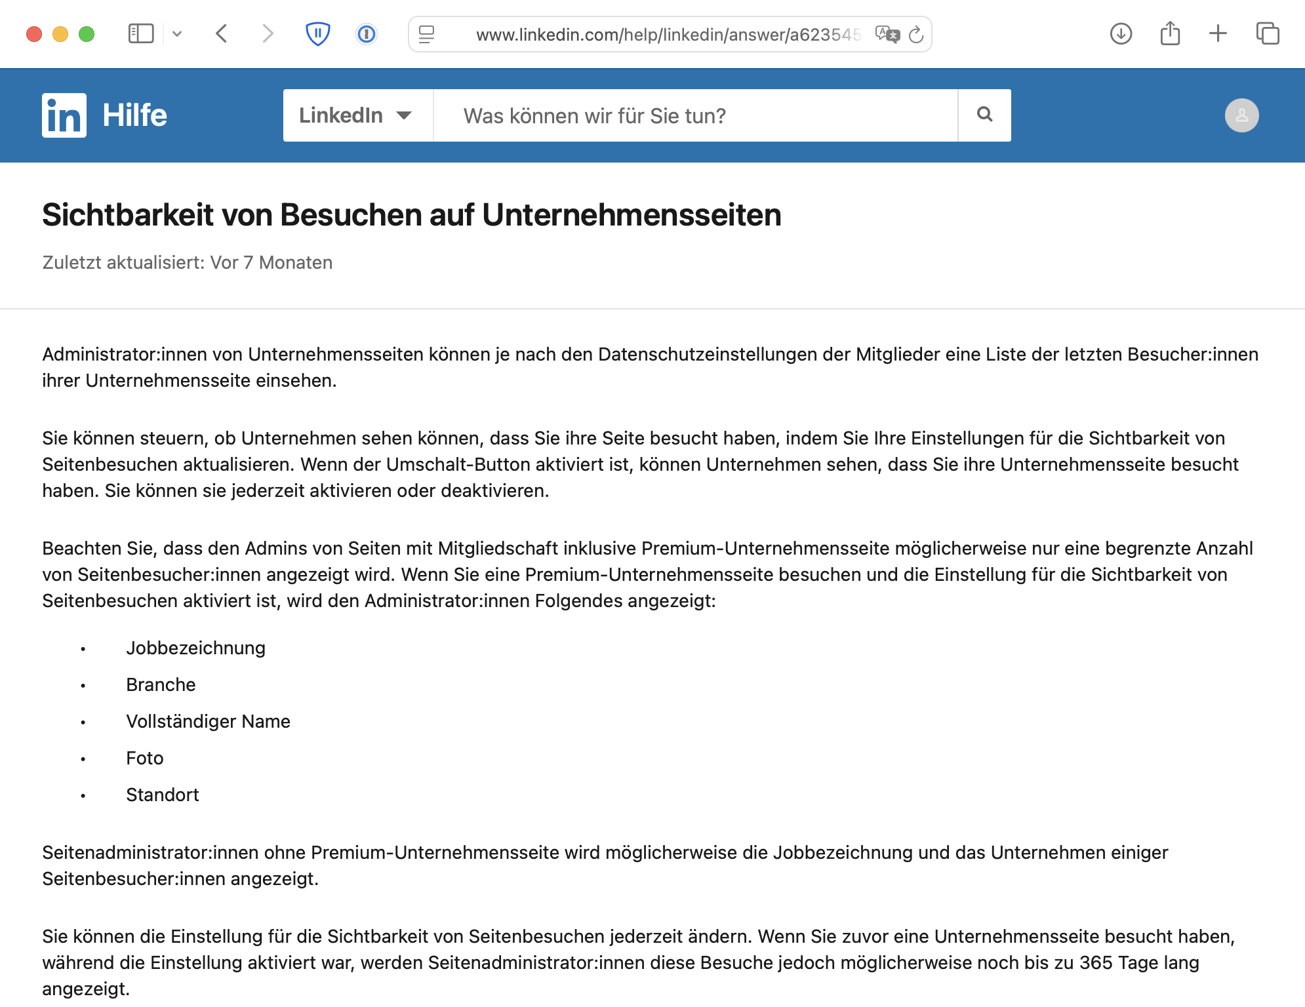Click the 1Password extension icon

(367, 33)
